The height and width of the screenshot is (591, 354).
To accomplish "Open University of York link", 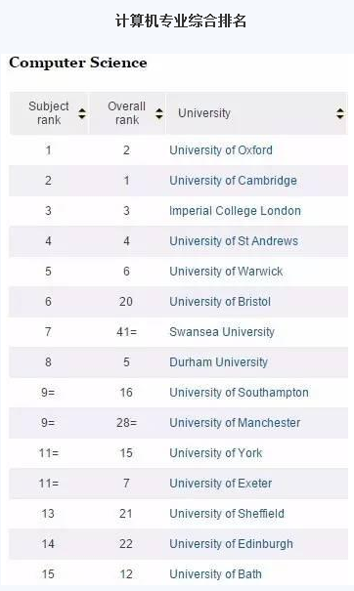I will tap(216, 453).
